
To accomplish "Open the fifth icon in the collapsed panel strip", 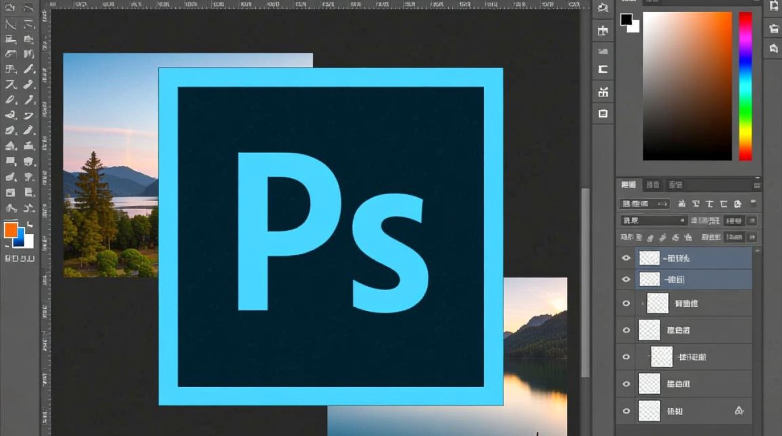I will click(x=603, y=91).
